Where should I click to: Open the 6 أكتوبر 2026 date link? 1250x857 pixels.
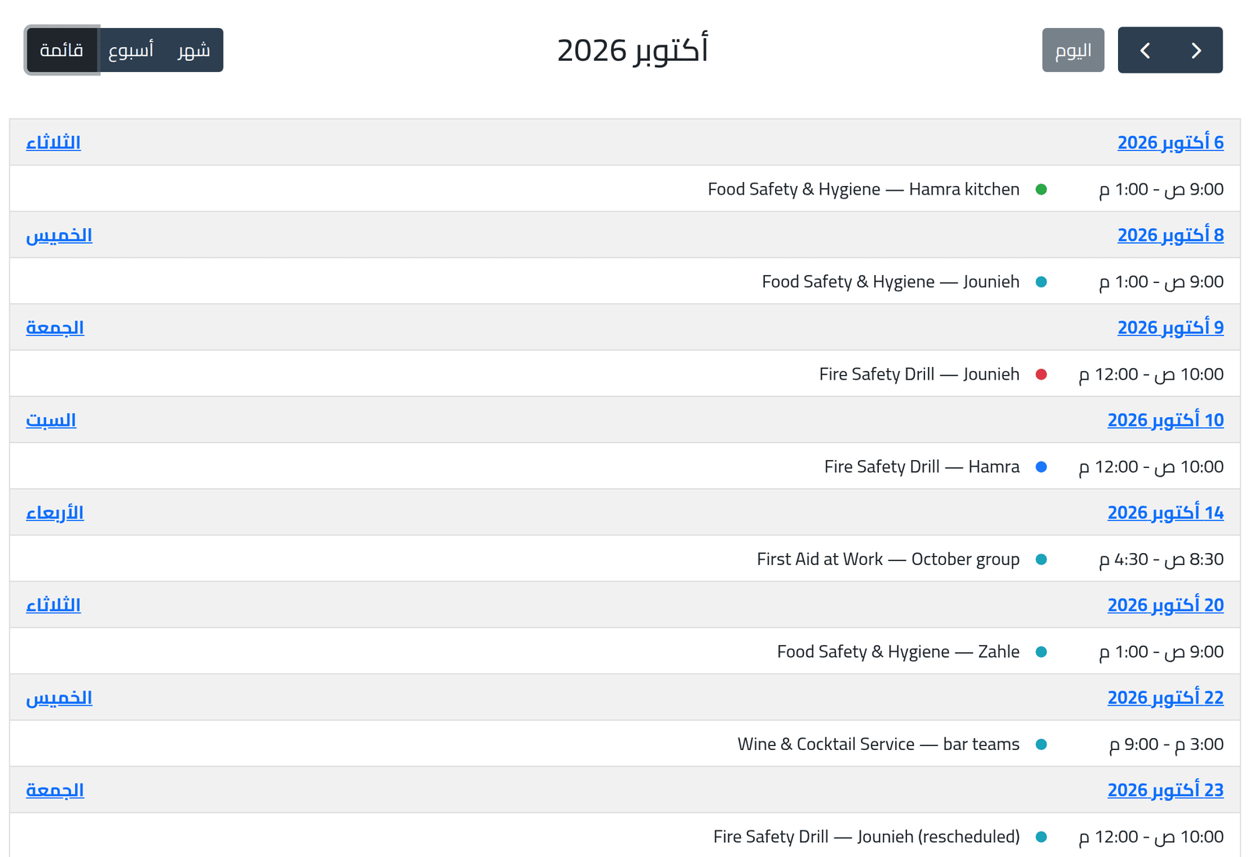point(1170,142)
